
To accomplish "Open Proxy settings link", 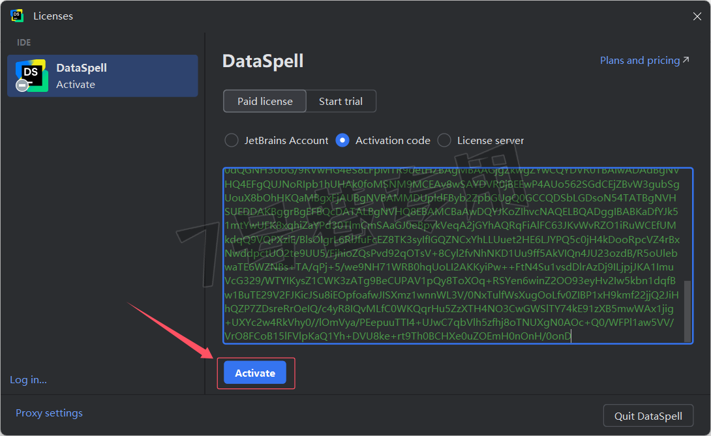I will coord(49,413).
